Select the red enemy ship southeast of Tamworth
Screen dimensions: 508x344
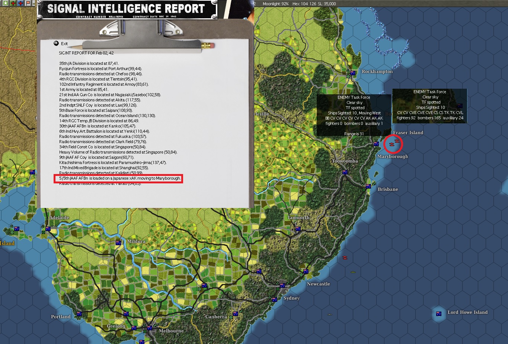[345, 258]
